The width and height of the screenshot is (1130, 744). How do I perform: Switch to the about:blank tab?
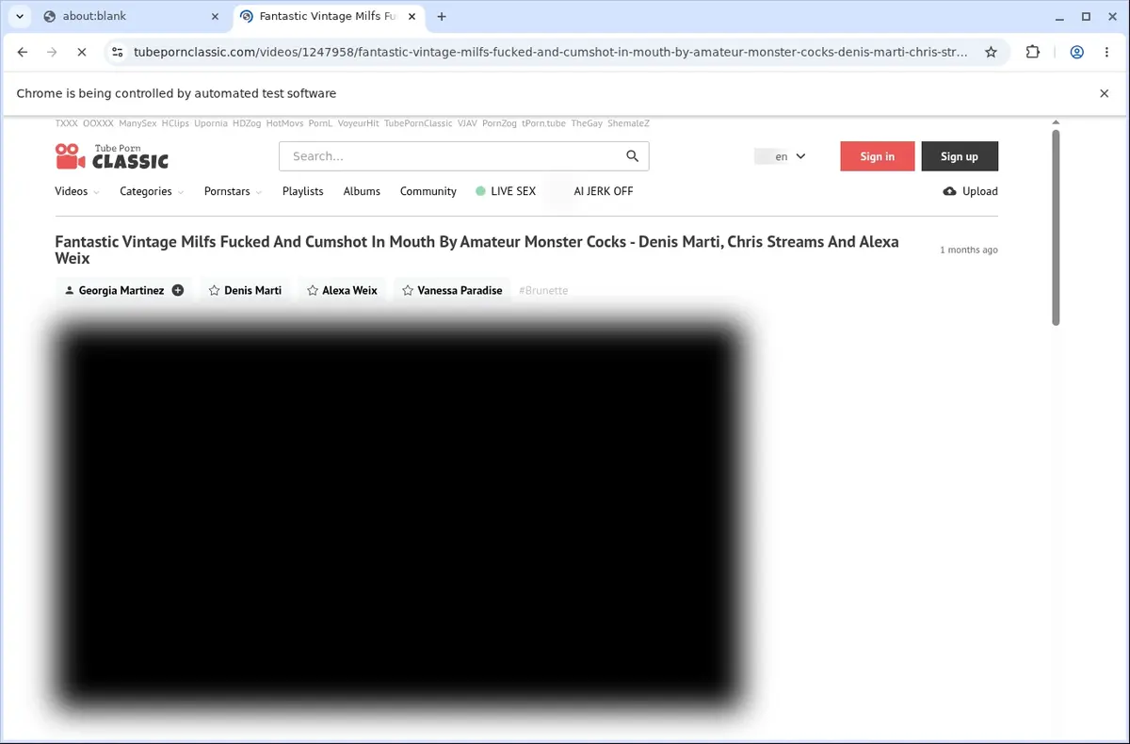point(130,16)
